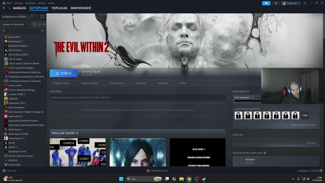Open Chrome from the Windows taskbar

pyautogui.click(x=189, y=179)
